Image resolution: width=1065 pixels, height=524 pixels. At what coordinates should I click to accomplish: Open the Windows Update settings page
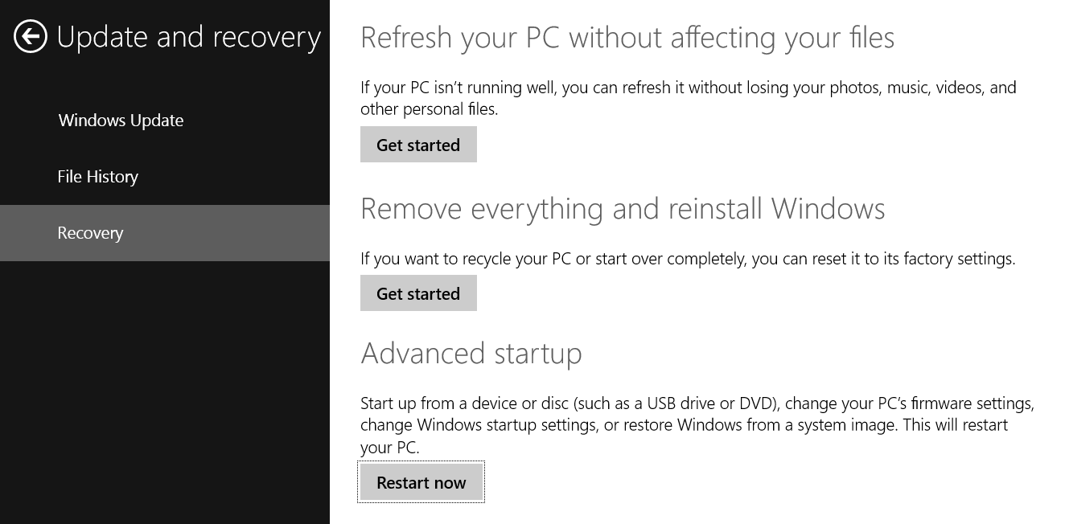(x=121, y=120)
